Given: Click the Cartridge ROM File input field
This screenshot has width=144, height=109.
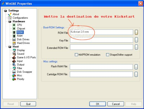Looking at the screenshot, I should pos(101,74).
